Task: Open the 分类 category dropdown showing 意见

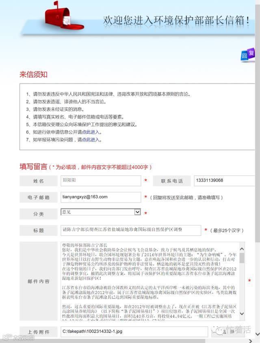Action: 101,212
